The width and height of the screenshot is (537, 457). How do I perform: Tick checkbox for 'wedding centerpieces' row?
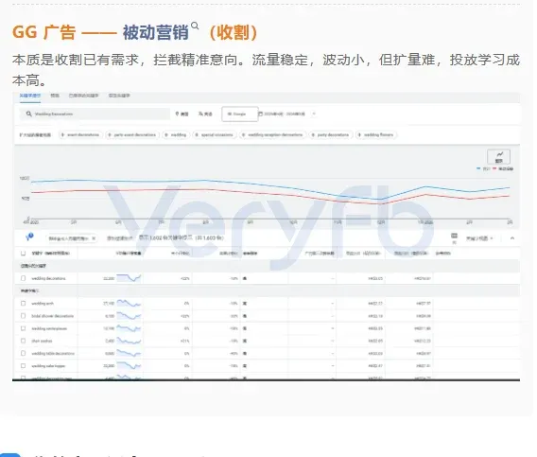coord(24,328)
